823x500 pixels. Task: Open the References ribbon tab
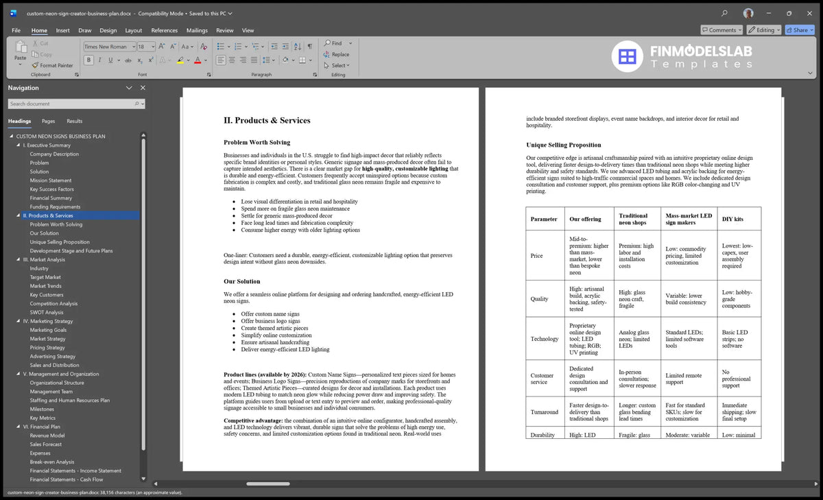(x=165, y=30)
